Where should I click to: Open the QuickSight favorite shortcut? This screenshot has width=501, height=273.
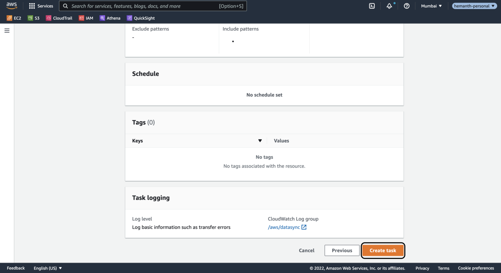tap(140, 18)
